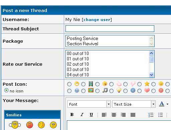Screen dimensions: 171x130
Task: Align text left in editor
Action: click(x=104, y=115)
